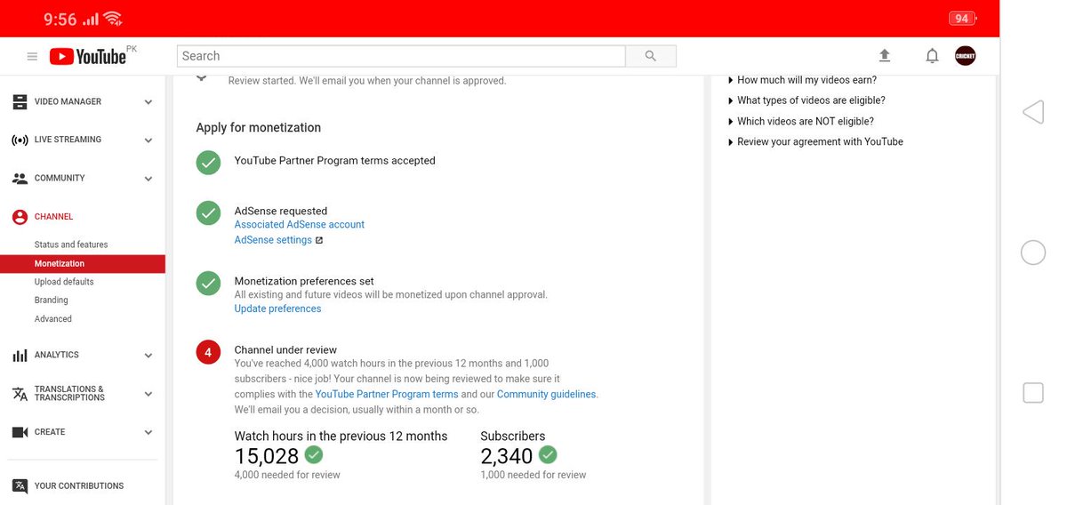Click the Your Contributions translate icon
This screenshot has height=505, width=1067.
point(20,486)
